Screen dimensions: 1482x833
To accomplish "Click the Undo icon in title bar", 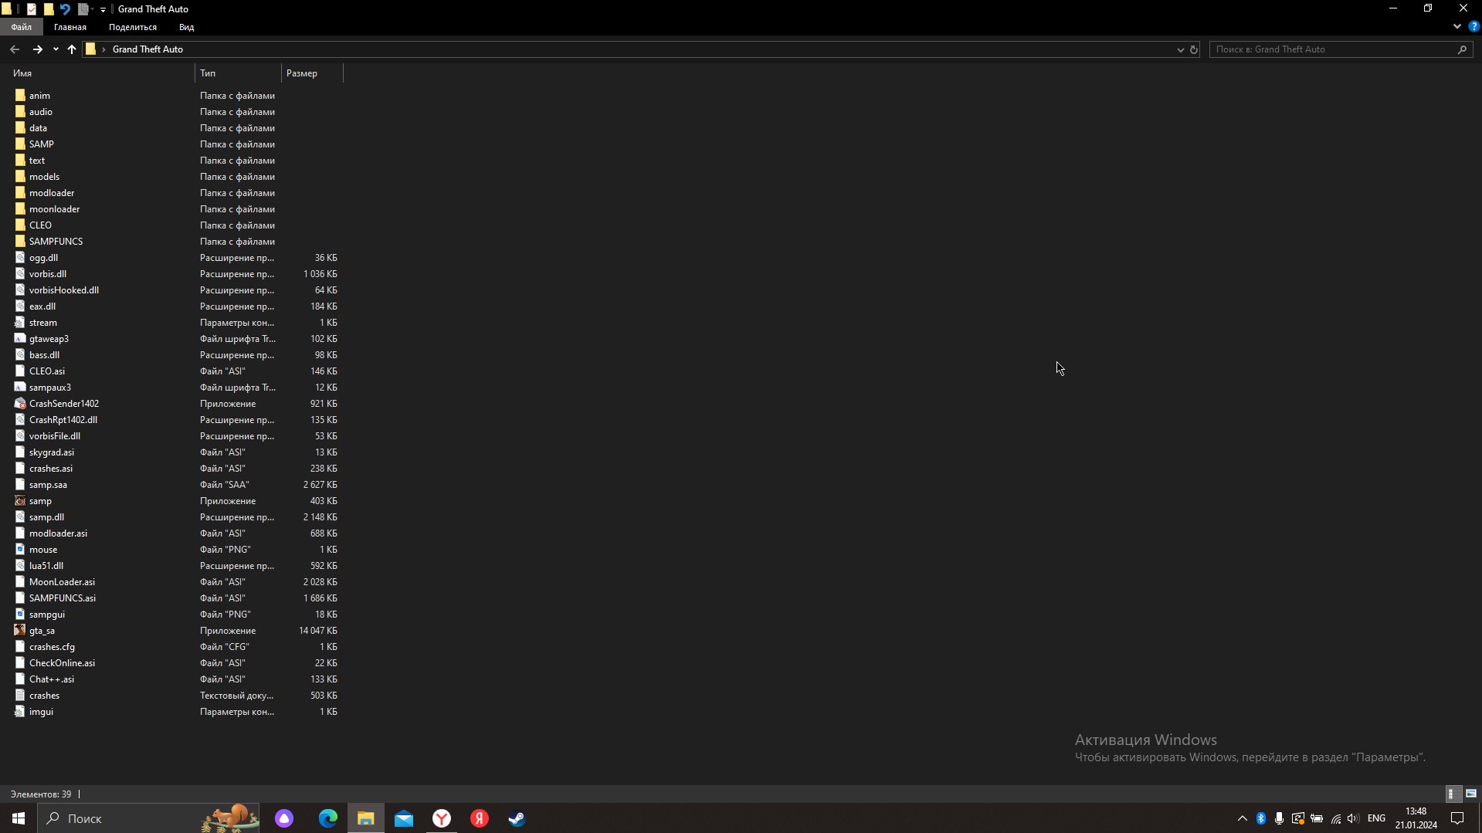I will pyautogui.click(x=66, y=9).
